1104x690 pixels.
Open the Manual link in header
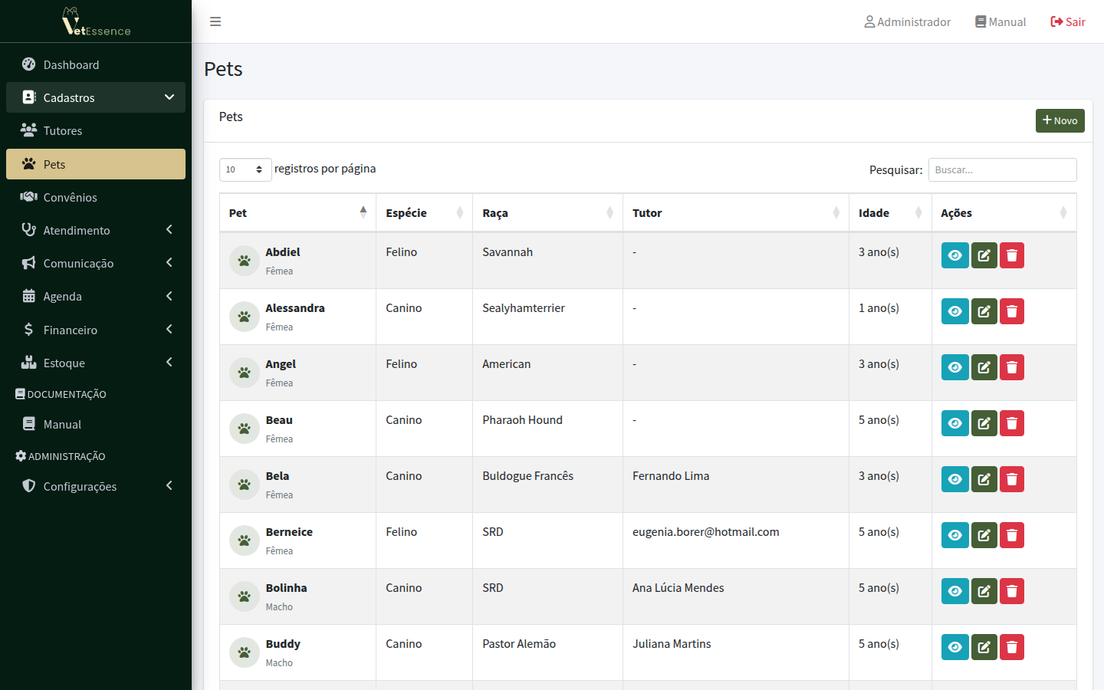tap(1001, 21)
